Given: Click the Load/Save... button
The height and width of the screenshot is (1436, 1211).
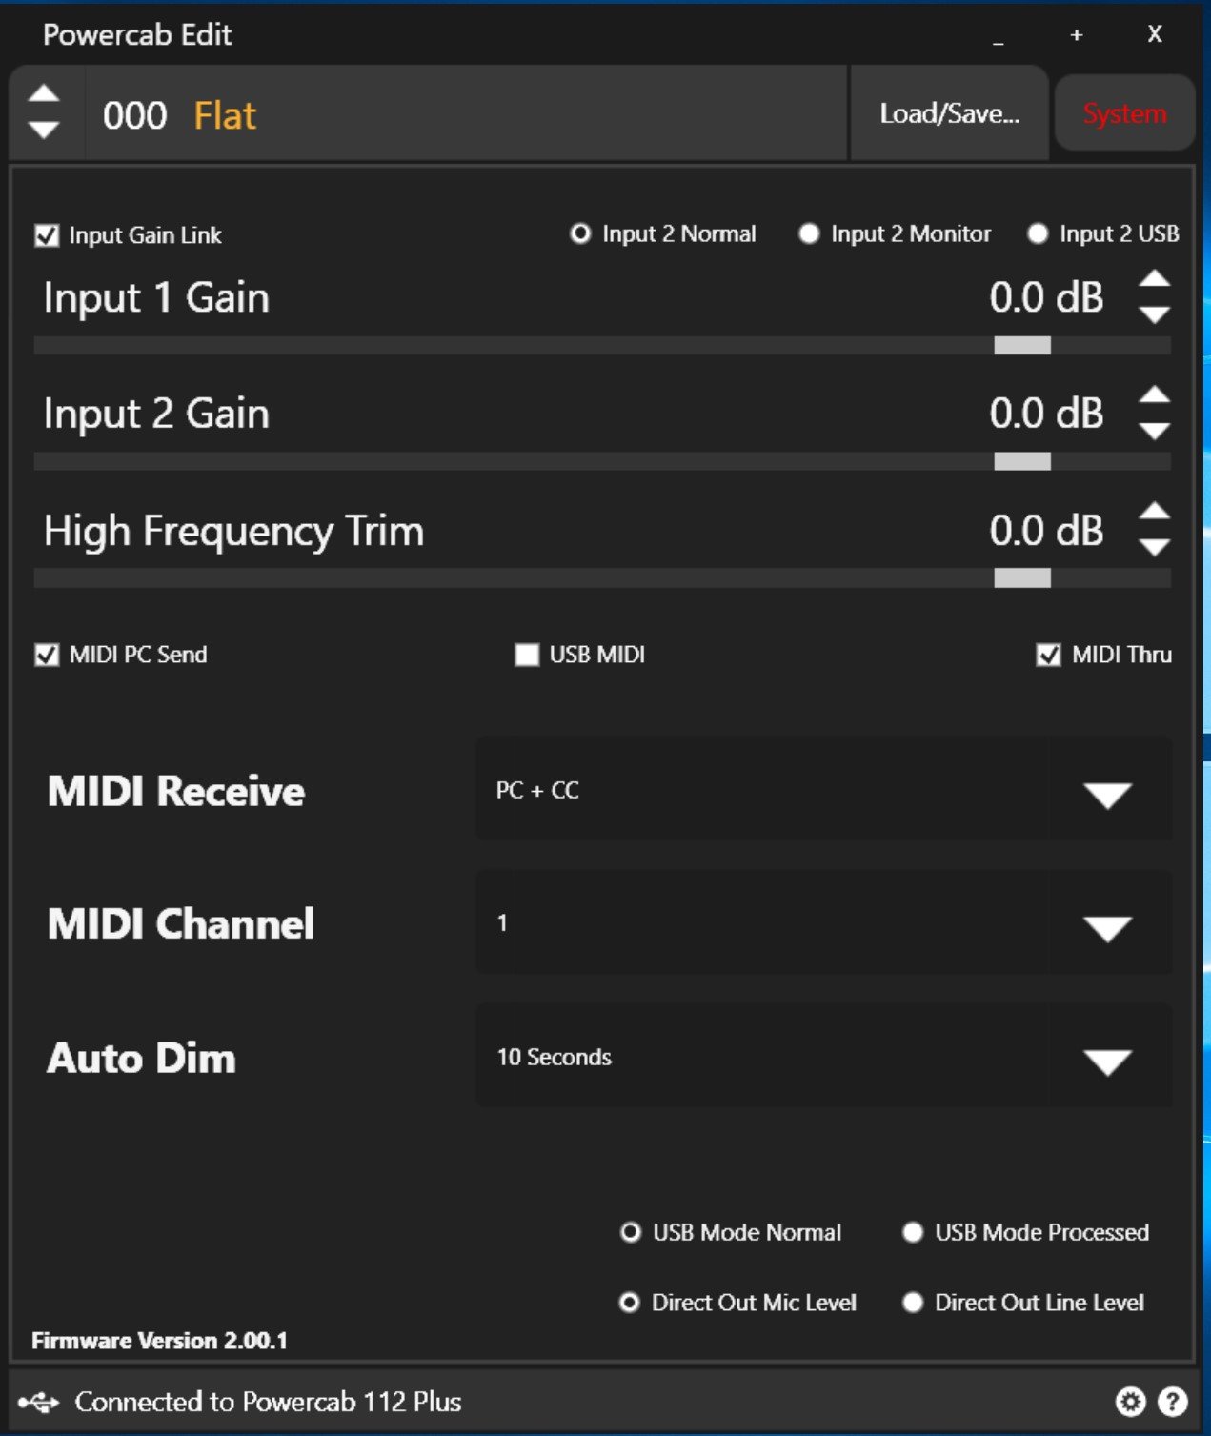Looking at the screenshot, I should (949, 113).
